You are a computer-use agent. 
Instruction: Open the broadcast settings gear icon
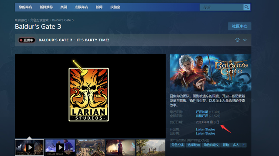[x=237, y=40]
